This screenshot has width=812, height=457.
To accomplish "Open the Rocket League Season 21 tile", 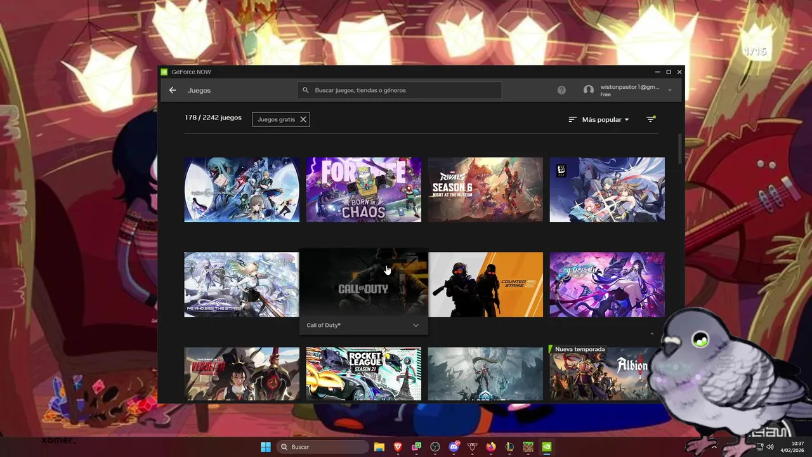I will [363, 374].
